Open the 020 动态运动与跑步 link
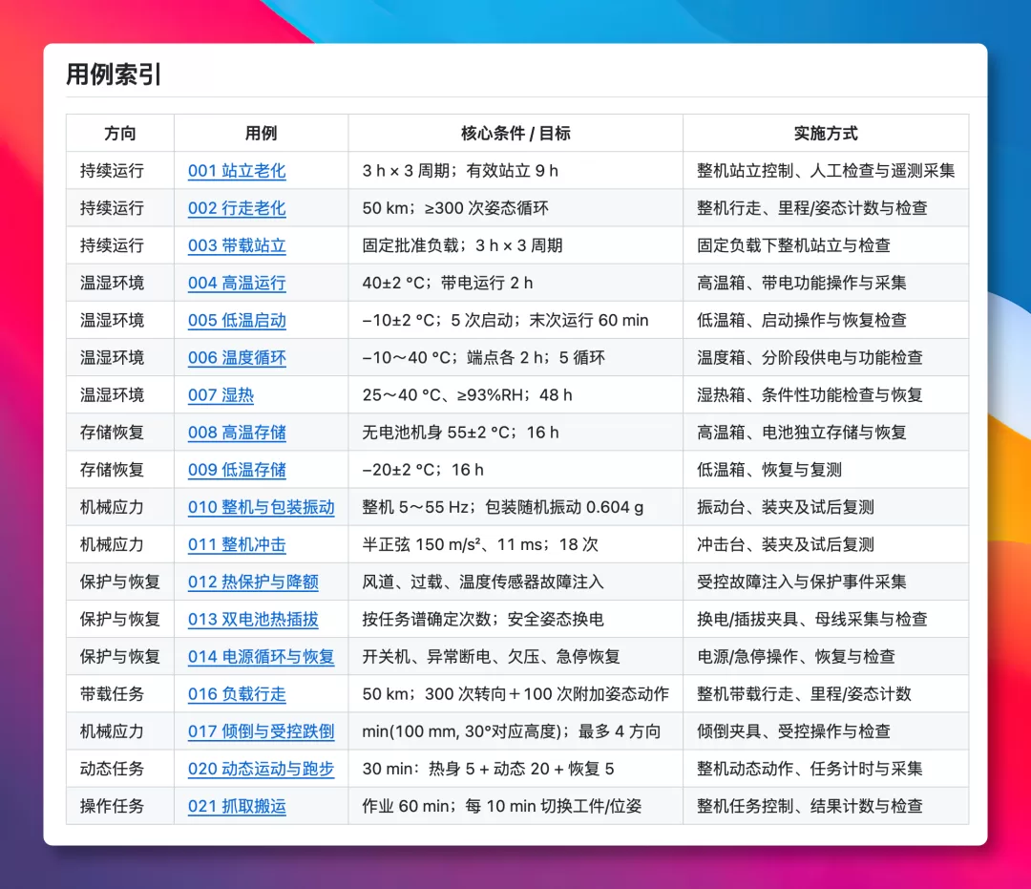This screenshot has width=1031, height=889. tap(261, 770)
